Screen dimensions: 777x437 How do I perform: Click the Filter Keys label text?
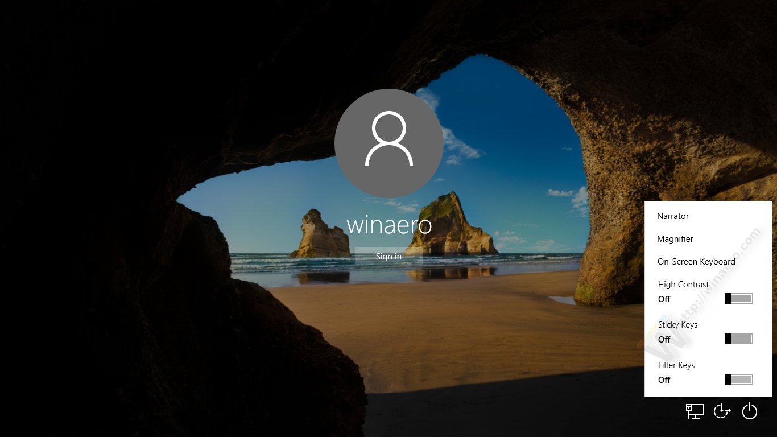(x=676, y=365)
